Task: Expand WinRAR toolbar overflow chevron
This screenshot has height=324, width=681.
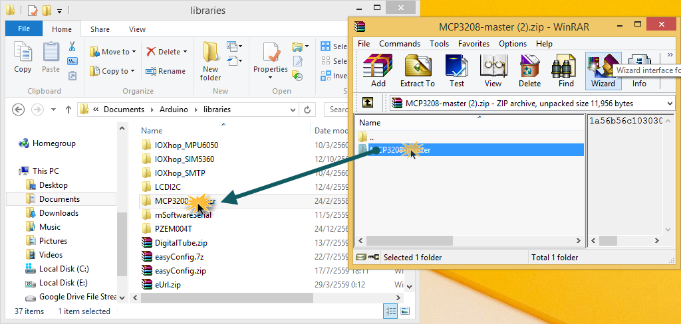Action: click(x=669, y=55)
